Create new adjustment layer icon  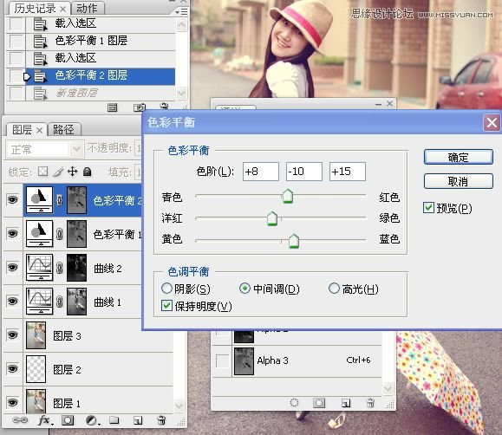(93, 420)
